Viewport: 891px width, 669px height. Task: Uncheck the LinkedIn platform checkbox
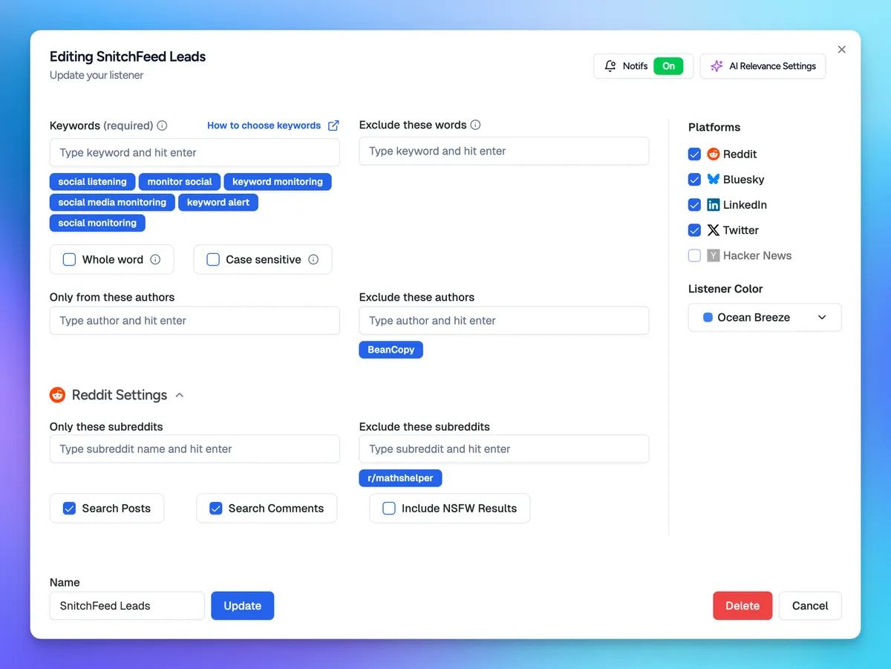[694, 205]
